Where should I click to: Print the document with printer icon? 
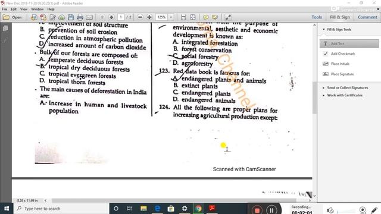tap(80, 17)
